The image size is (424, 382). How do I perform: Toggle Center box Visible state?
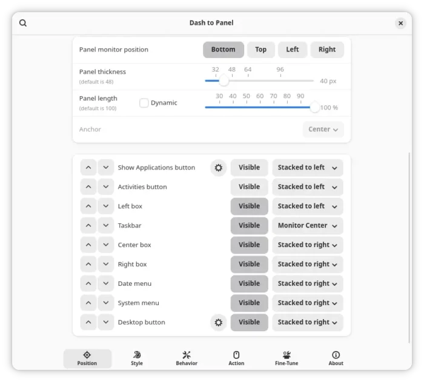(250, 245)
